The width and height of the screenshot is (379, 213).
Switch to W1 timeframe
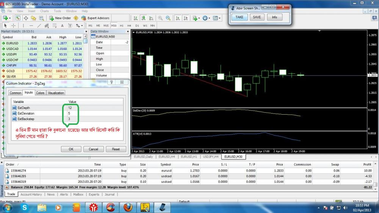(x=145, y=26)
